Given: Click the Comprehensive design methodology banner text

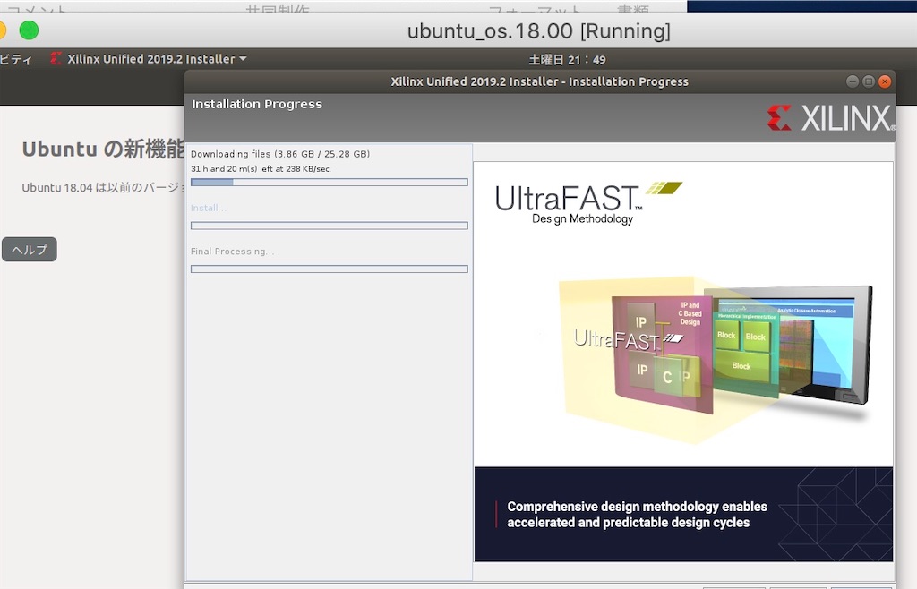Looking at the screenshot, I should coord(637,514).
